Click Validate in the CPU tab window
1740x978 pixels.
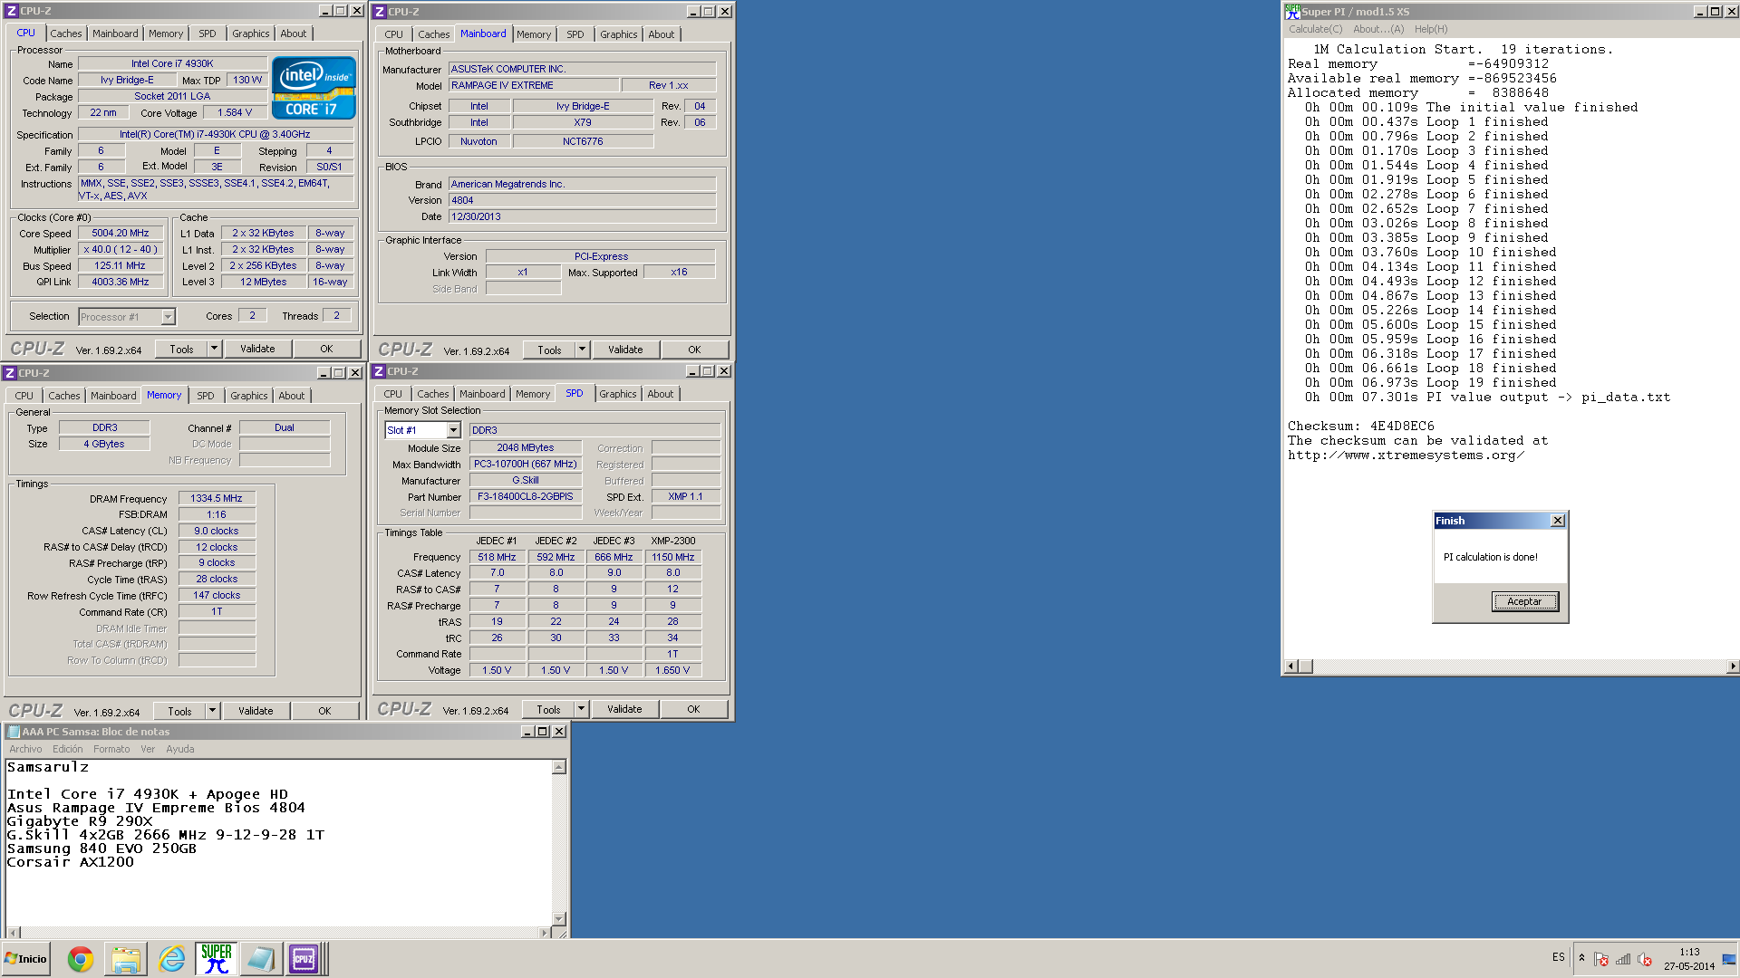click(257, 349)
